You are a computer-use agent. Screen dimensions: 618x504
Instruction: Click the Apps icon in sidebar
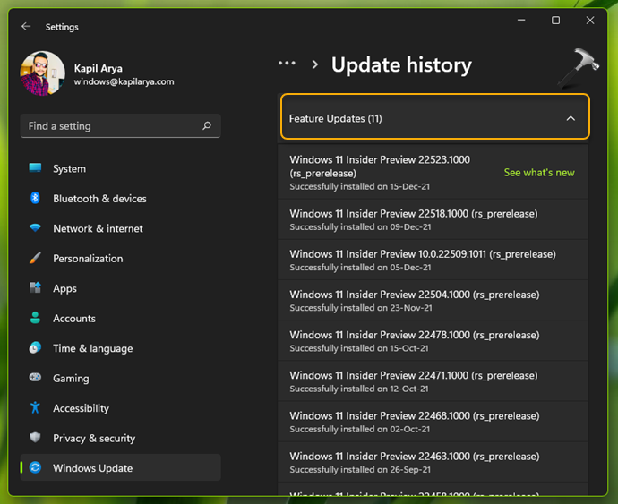click(x=35, y=288)
